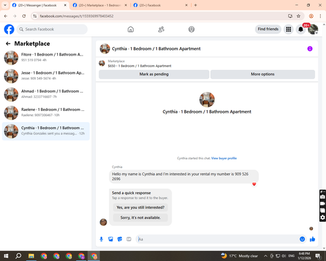Choose a GIF icon
326x261 pixels.
[129, 239]
